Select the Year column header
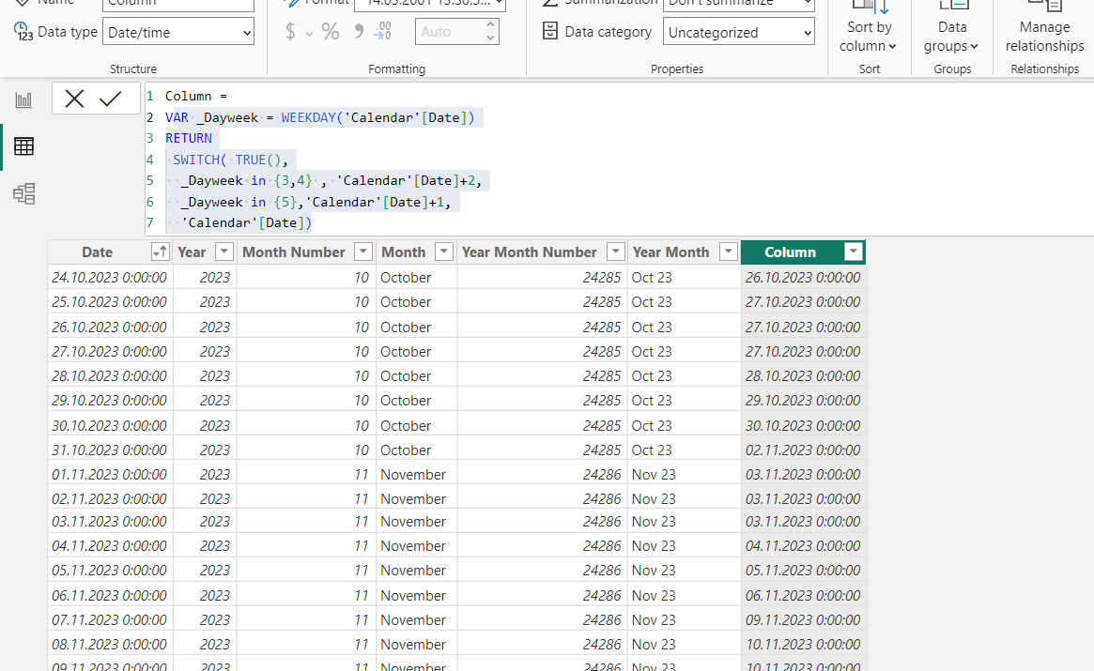This screenshot has height=671, width=1094. coord(192,252)
